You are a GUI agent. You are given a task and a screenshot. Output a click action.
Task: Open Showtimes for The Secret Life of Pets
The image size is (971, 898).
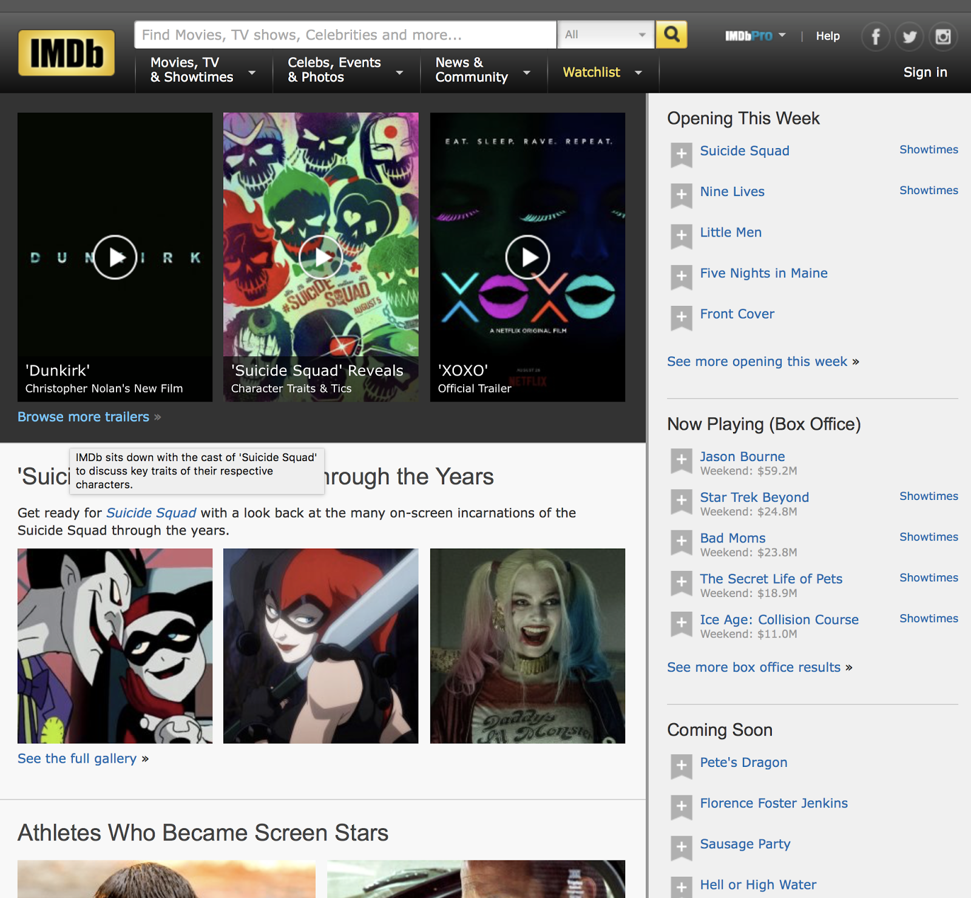(929, 577)
